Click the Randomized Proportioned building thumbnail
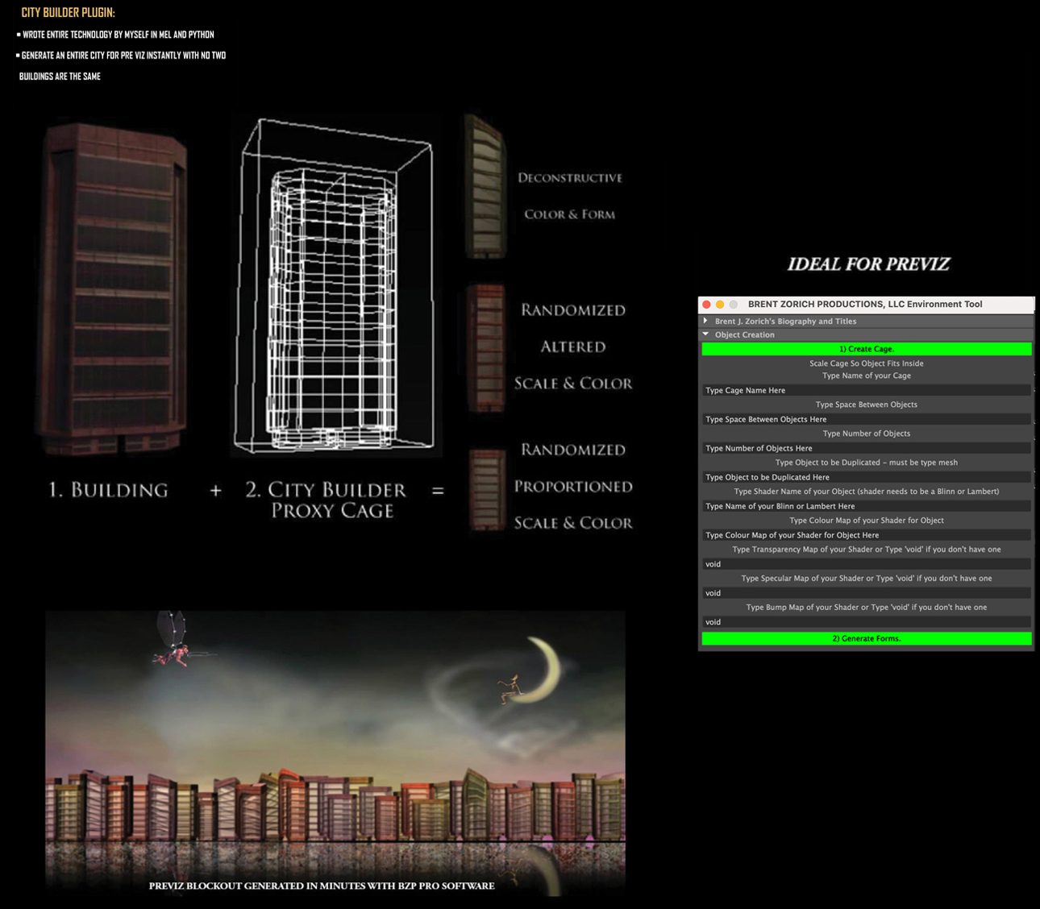Viewport: 1040px width, 909px height. tap(487, 488)
